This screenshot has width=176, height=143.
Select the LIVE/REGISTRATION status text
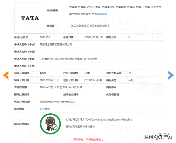[99, 120]
